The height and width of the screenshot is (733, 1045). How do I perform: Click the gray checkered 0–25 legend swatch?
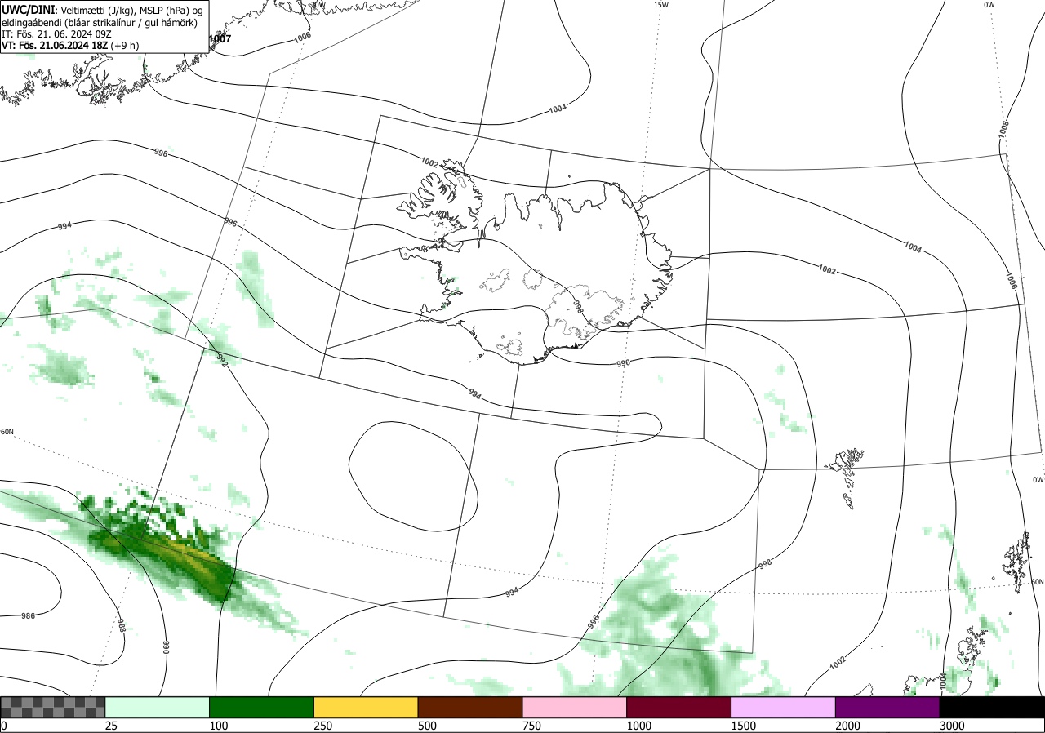point(53,707)
